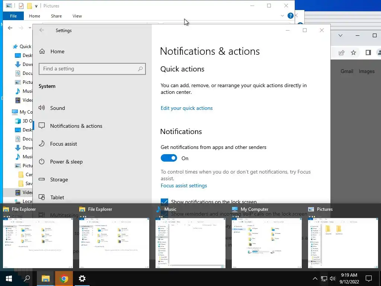Screen dimensions: 381x286
Task: Select Local Disk in navigation tree
Action: tap(23, 201)
